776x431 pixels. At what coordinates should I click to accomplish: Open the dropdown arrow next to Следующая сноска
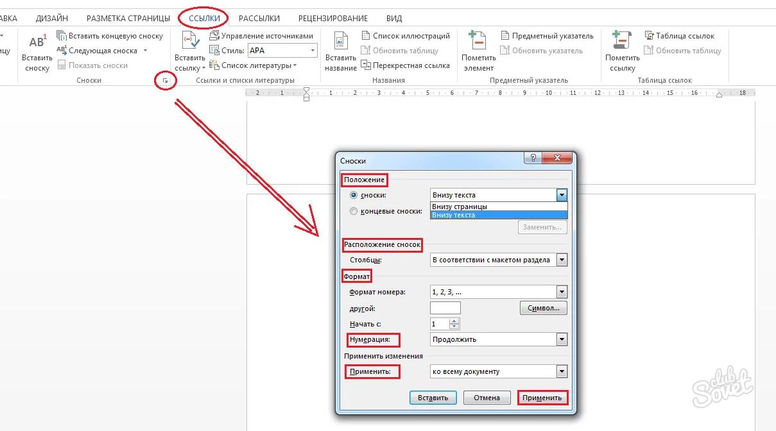[145, 51]
